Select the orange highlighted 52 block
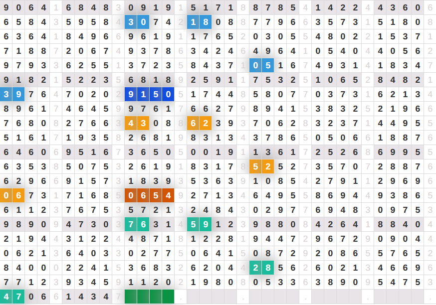Screen dimensions: 436x305 pyautogui.click(x=261, y=166)
